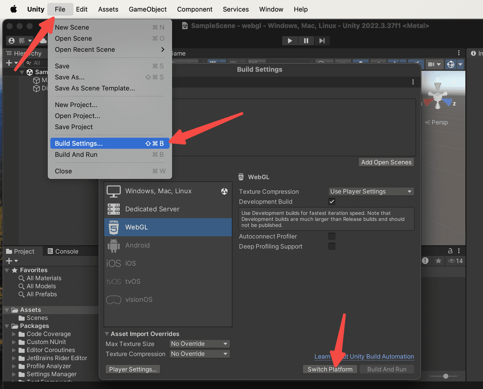
Task: Select Android platform
Action: pos(168,245)
